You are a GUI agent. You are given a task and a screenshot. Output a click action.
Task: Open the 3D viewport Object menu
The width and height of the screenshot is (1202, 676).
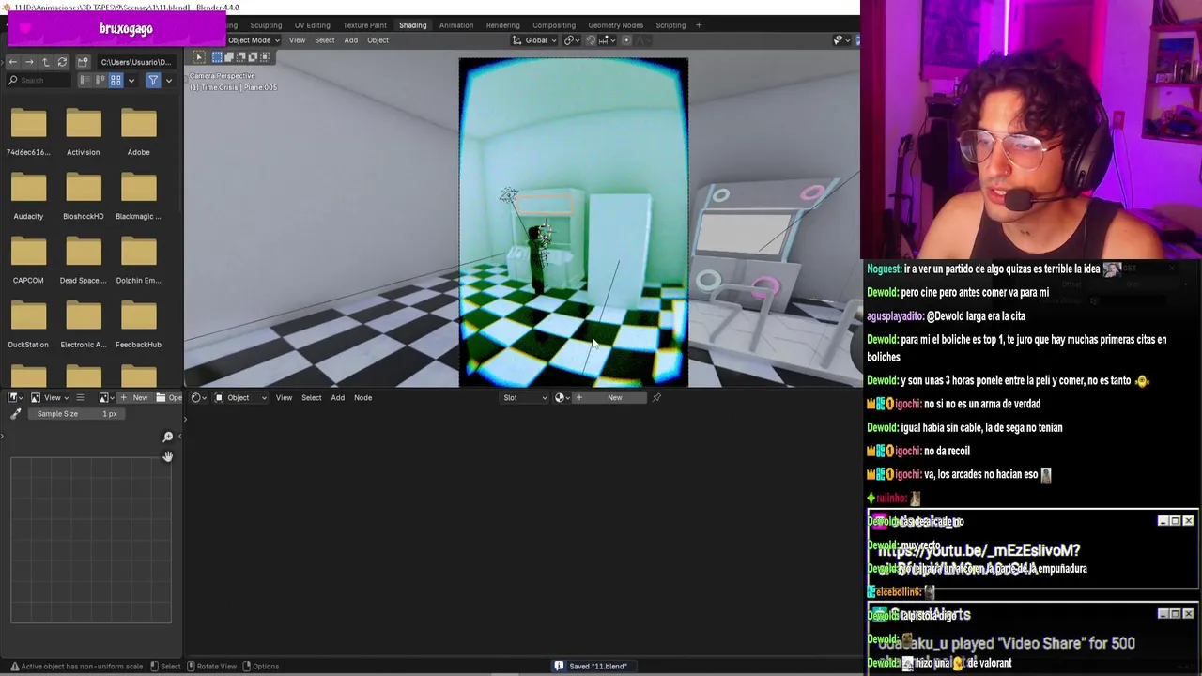[378, 40]
